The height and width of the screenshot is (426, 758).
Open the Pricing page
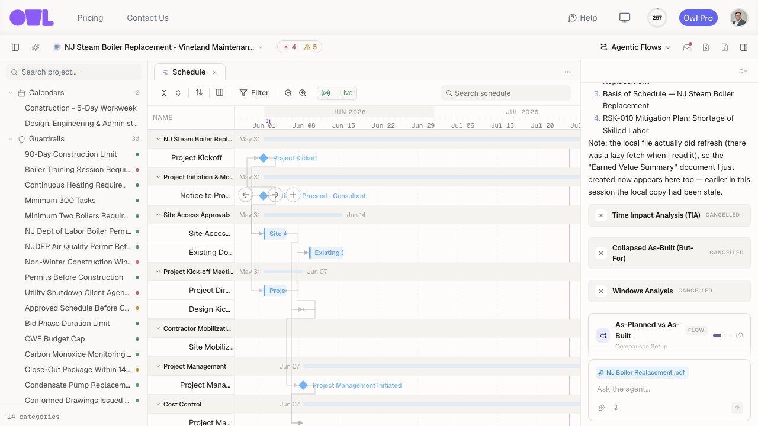90,18
